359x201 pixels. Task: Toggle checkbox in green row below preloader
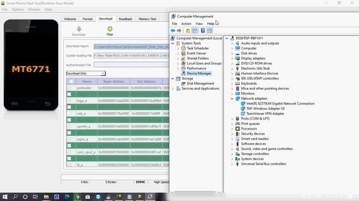click(x=69, y=94)
